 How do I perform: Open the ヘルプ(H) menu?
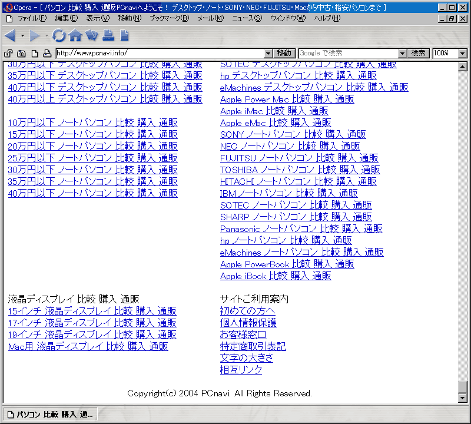(327, 18)
